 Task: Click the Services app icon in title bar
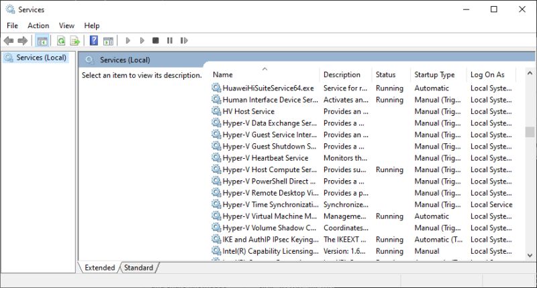[10, 9]
